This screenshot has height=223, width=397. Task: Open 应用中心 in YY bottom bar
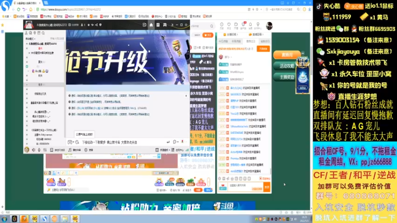coord(178,150)
